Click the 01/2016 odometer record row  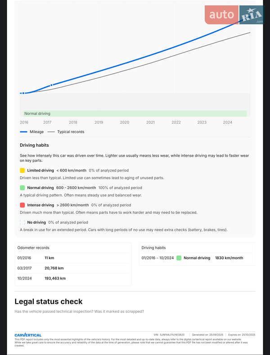(73, 258)
